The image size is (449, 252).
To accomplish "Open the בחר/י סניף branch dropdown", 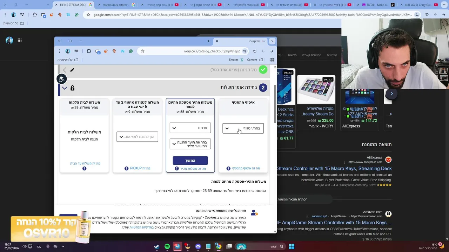I will (243, 128).
